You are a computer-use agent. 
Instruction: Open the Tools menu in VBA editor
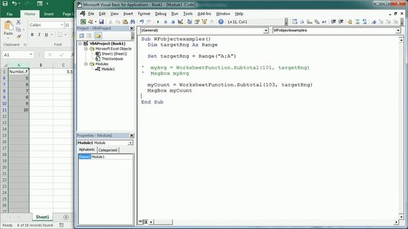[188, 14]
